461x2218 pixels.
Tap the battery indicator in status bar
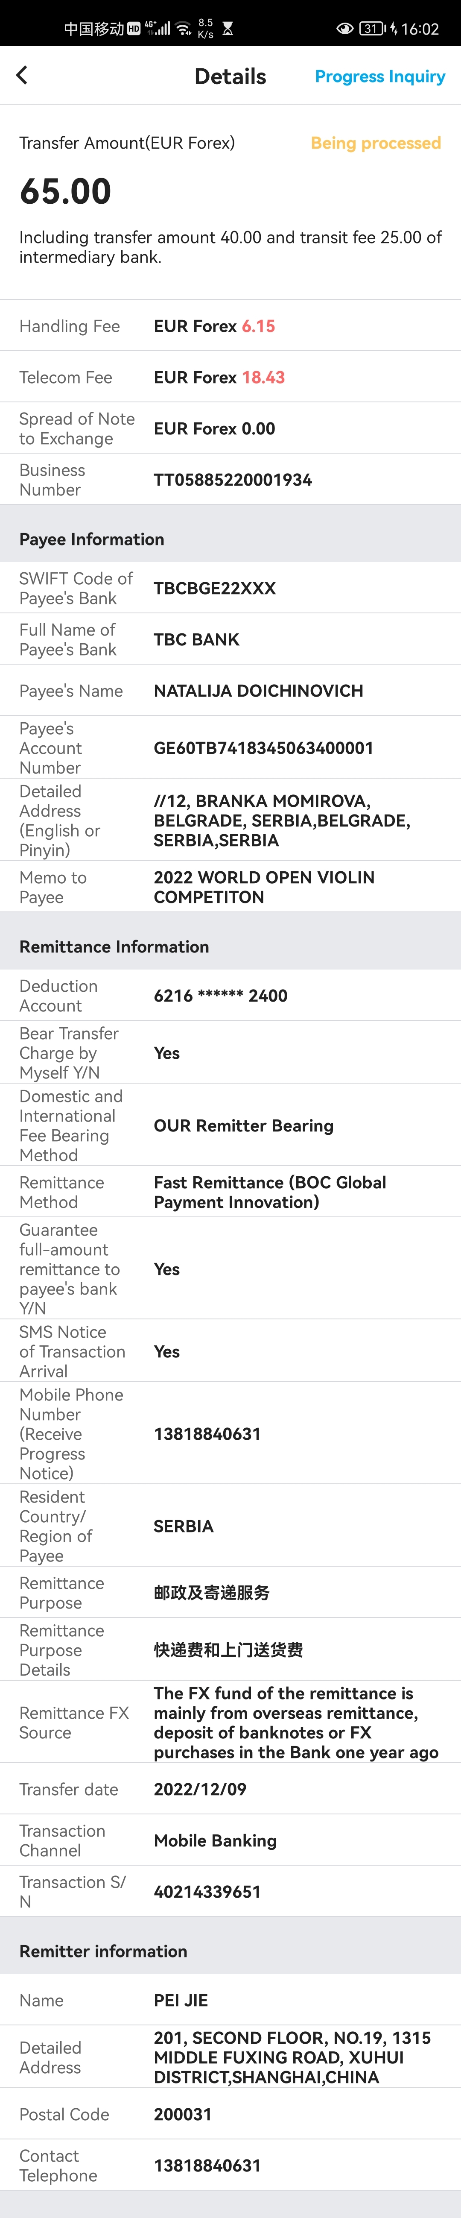point(371,29)
